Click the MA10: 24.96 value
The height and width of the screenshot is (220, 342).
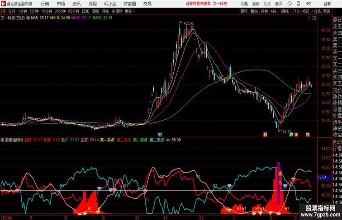60,18
